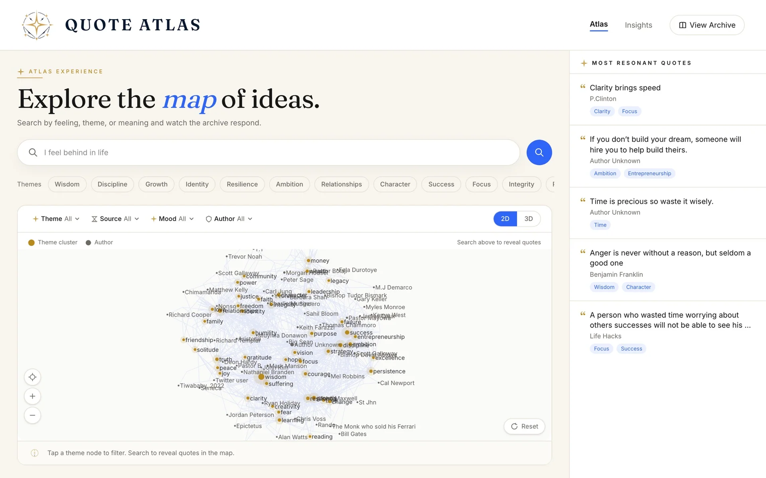Zoom out the map with minus button
The width and height of the screenshot is (766, 478).
tap(33, 415)
